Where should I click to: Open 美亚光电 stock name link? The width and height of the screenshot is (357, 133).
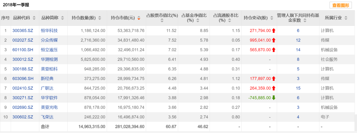coord(49,107)
